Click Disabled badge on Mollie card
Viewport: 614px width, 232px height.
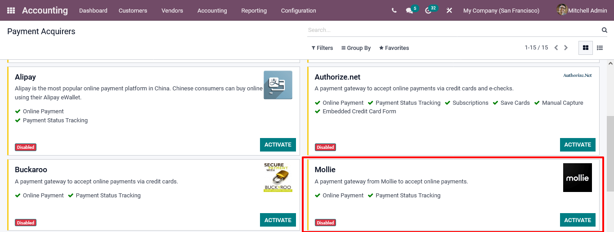tap(325, 223)
